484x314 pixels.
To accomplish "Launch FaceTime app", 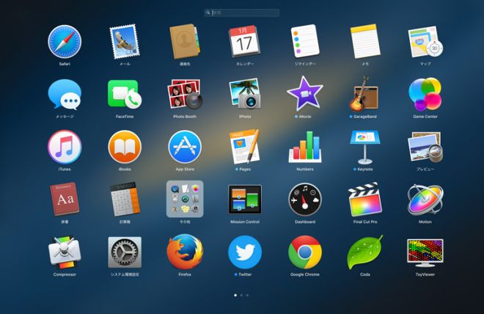I will (124, 95).
